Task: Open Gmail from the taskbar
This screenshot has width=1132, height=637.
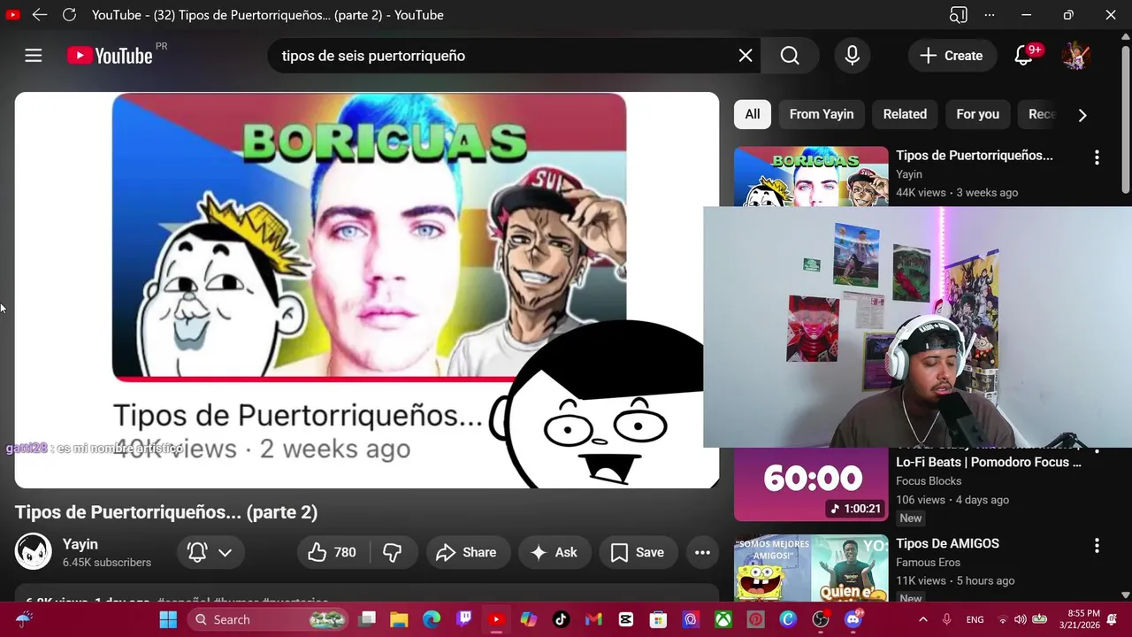Action: coord(593,619)
